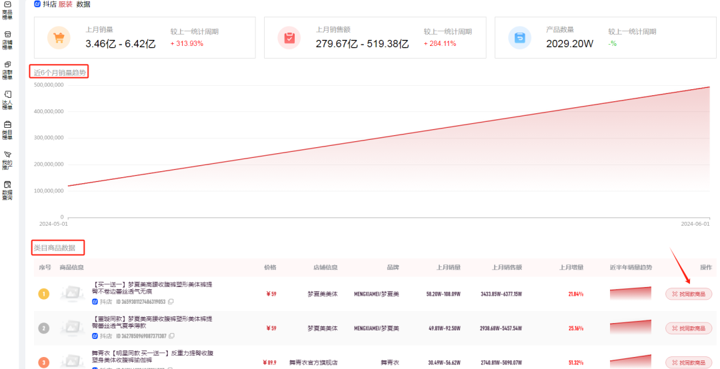Viewport: 720px width, 369px height.
Task: Click brand 舞青衣 in the third row
Action: [x=390, y=362]
